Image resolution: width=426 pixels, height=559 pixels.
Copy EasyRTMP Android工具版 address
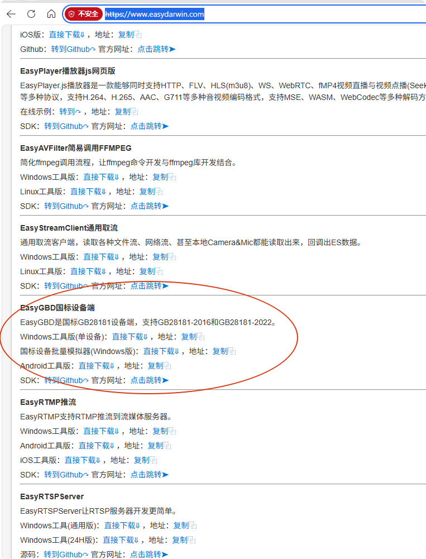[159, 446]
